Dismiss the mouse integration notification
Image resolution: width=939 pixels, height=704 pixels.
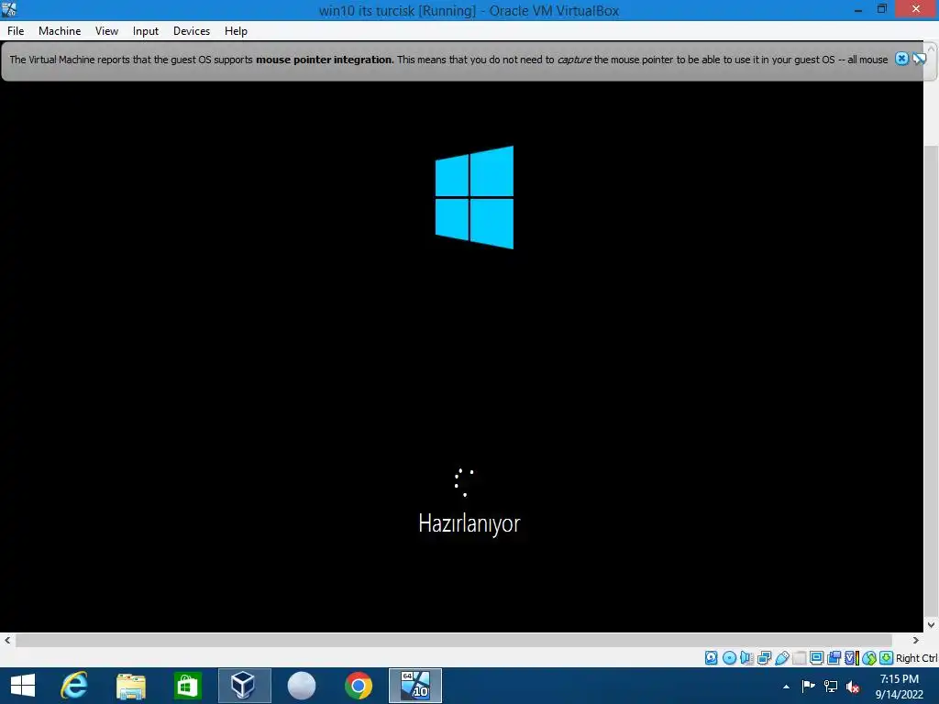pyautogui.click(x=901, y=59)
